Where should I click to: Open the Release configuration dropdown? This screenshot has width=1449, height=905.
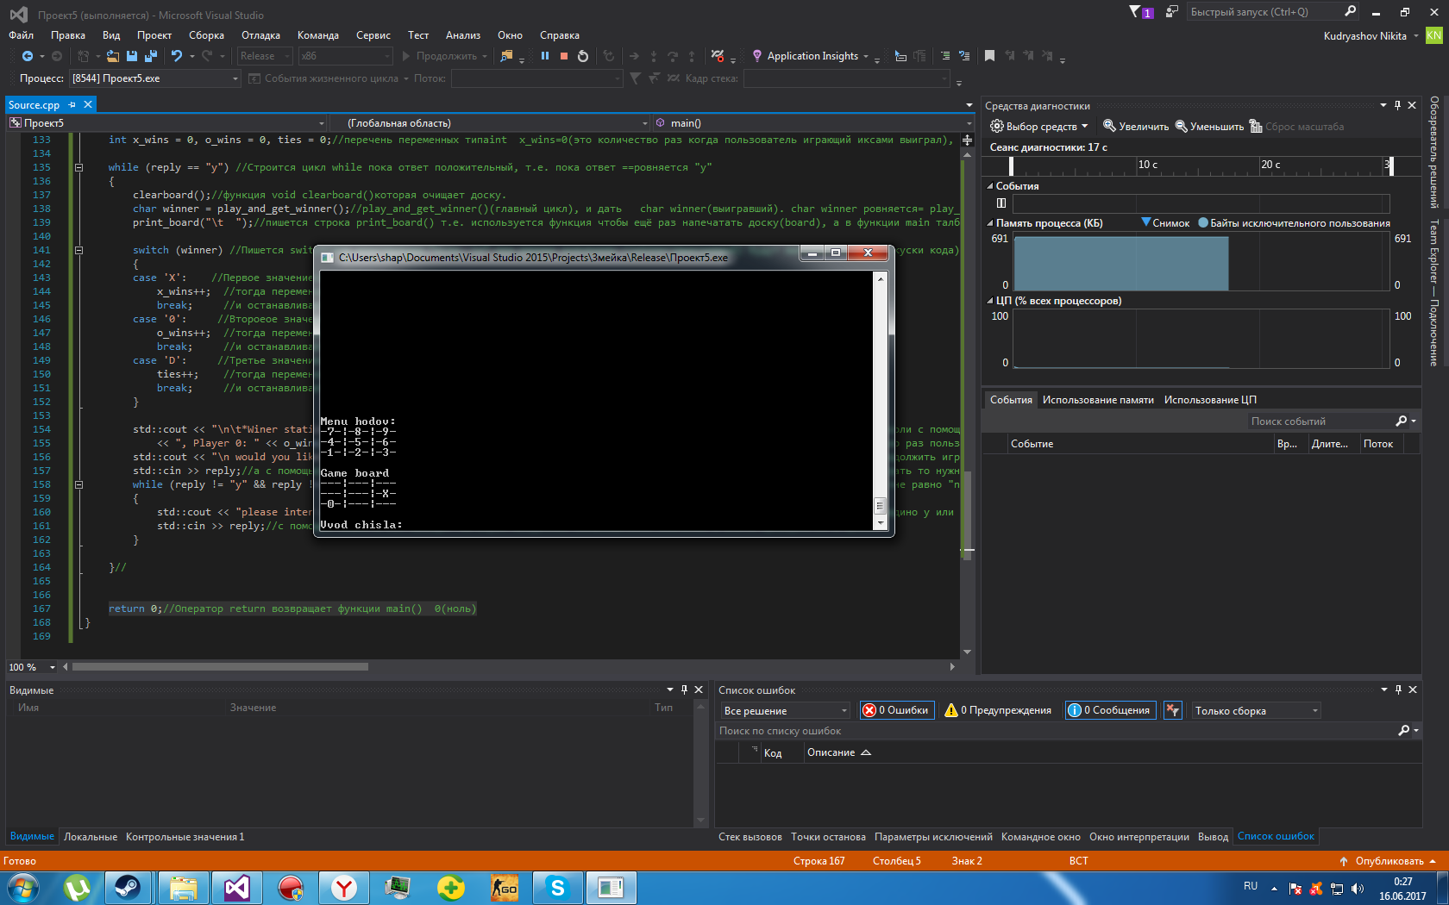(x=266, y=56)
